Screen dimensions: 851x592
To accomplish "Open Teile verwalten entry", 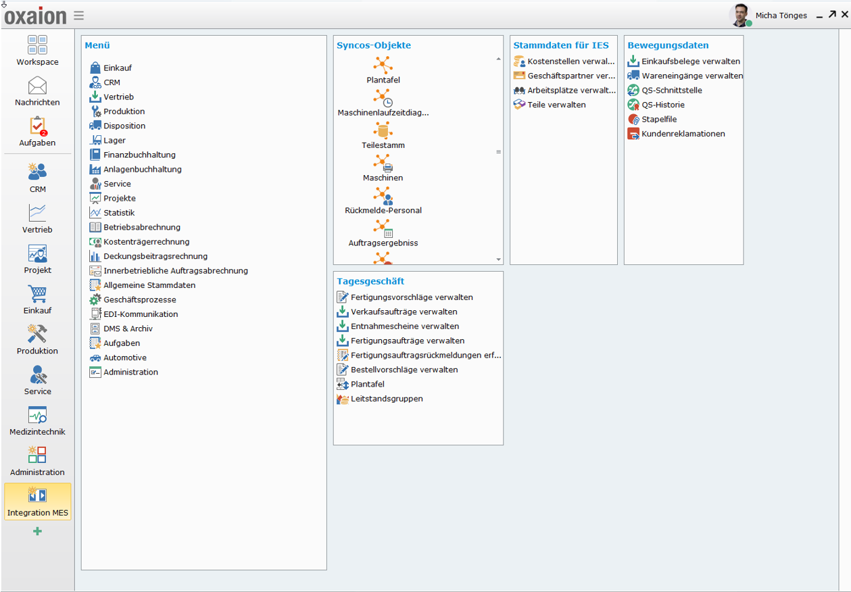I will (x=550, y=105).
